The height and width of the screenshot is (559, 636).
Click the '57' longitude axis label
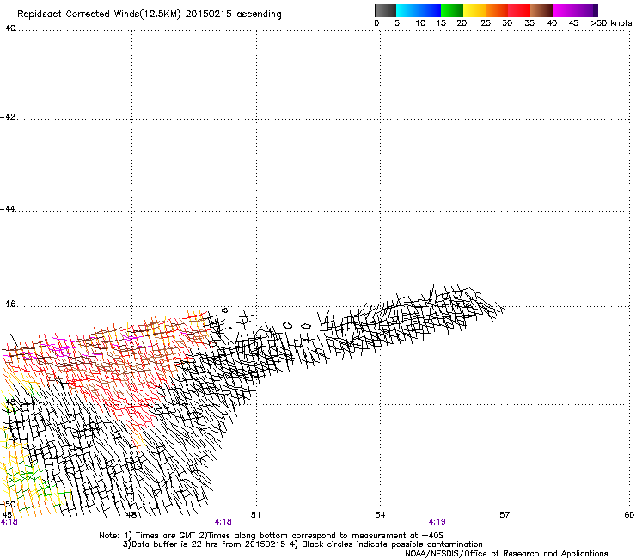(505, 515)
